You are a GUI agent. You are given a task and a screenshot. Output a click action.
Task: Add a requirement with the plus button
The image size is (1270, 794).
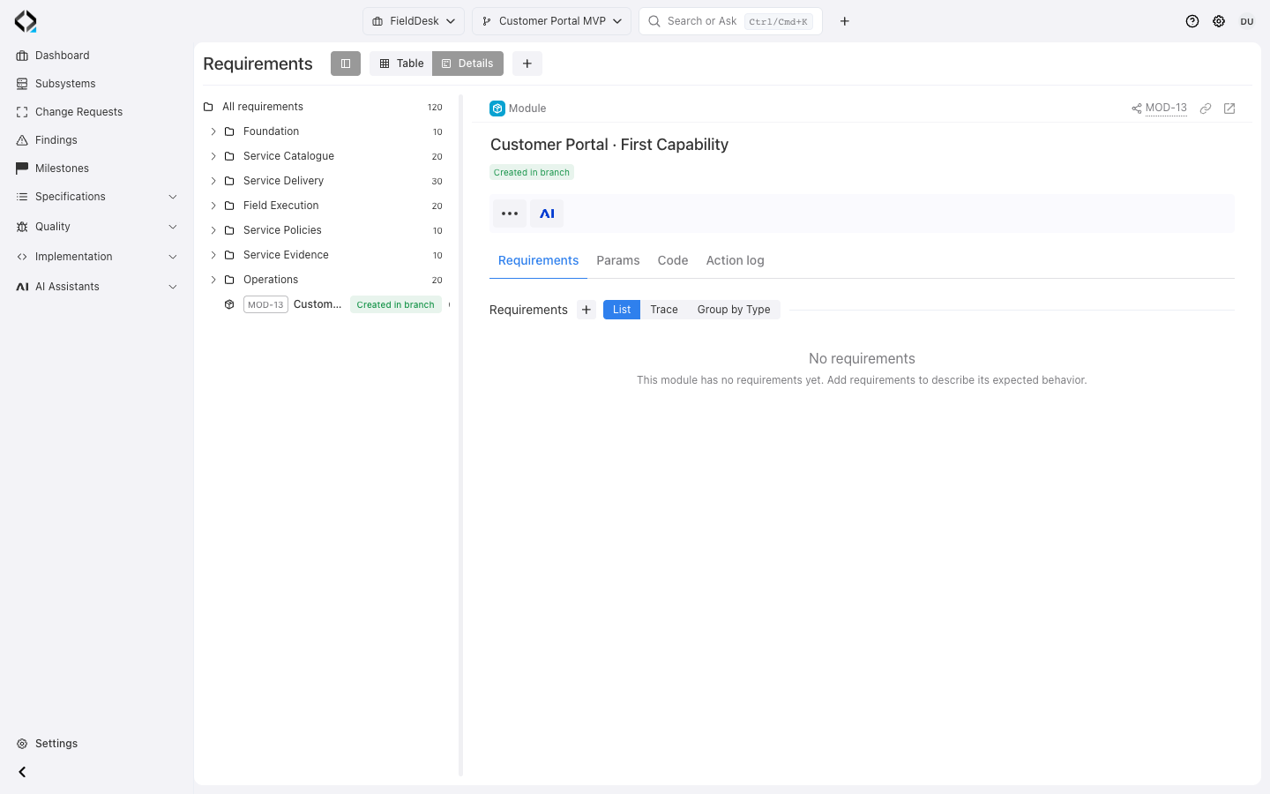(586, 310)
